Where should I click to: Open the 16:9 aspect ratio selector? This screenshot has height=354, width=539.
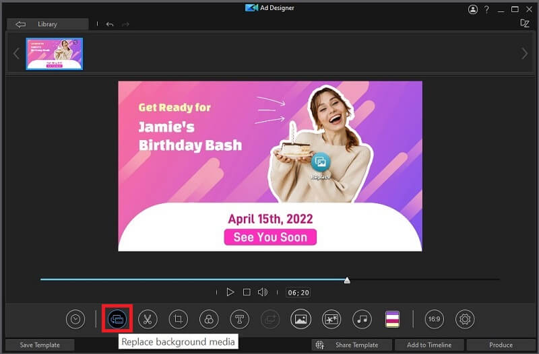point(434,318)
